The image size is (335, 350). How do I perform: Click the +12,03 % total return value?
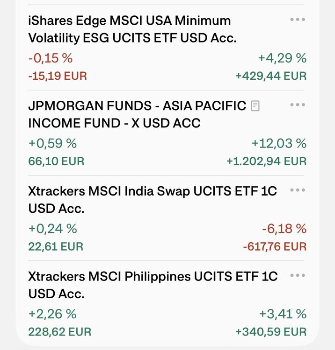[x=279, y=144]
